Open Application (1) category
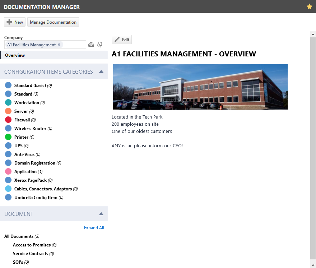The width and height of the screenshot is (316, 268). click(x=28, y=172)
